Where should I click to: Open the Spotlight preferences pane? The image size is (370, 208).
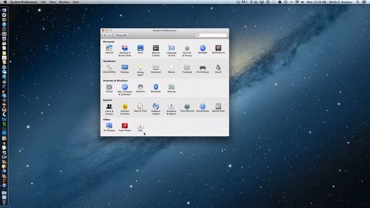coord(202,50)
